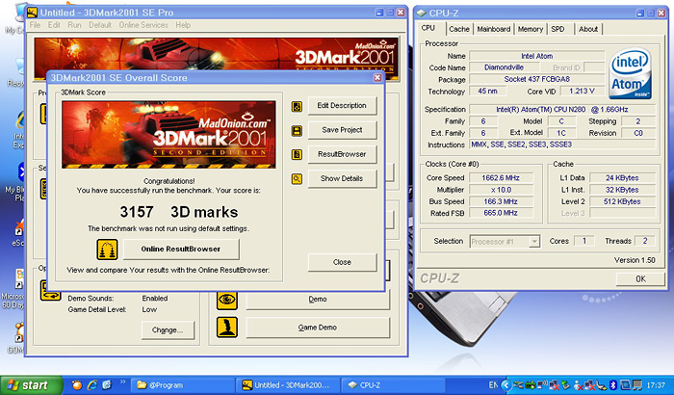
Task: Open the Help menu in 3DMark
Action: click(x=183, y=25)
